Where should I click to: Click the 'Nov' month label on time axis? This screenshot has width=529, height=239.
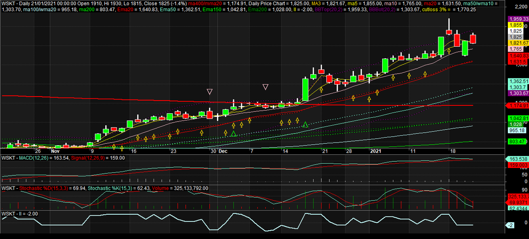tap(55, 151)
